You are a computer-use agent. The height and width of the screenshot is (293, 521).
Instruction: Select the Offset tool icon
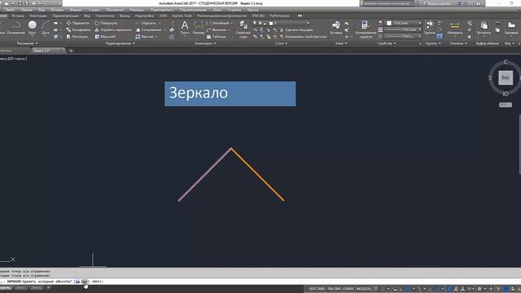click(x=172, y=37)
